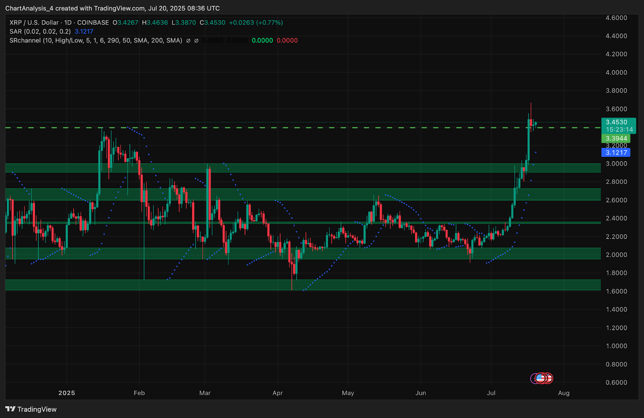
Task: Click first null symbol beside SRchannel values
Action: 188,41
